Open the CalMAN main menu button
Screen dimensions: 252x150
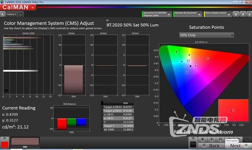(18, 7)
